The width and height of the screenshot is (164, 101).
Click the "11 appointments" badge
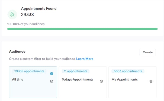[76, 71]
